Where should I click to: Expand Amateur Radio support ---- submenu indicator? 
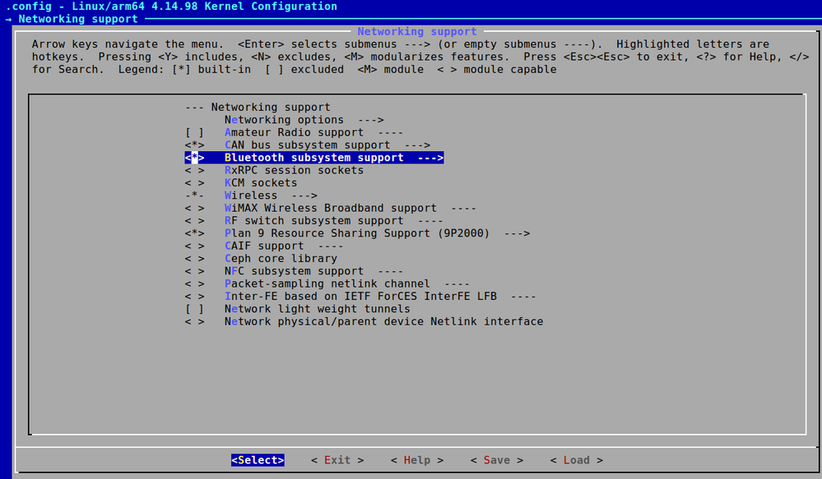(391, 132)
